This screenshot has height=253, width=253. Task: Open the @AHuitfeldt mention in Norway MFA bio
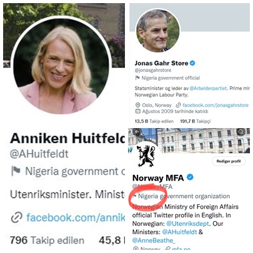click(x=179, y=232)
